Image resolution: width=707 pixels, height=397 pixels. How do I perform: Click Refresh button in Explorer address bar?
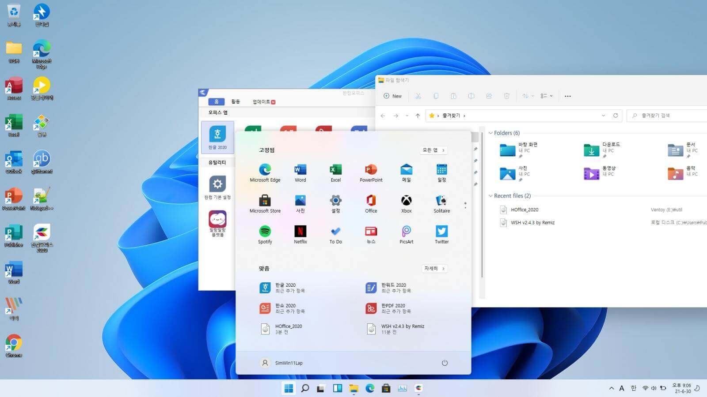[x=616, y=116]
